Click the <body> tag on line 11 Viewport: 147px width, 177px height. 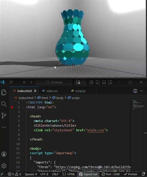35,148
